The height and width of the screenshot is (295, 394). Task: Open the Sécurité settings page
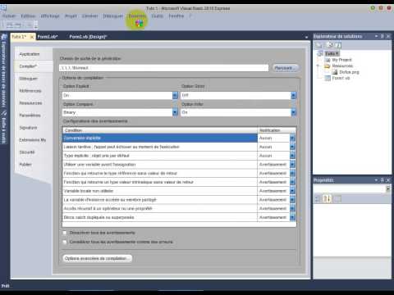(27, 152)
